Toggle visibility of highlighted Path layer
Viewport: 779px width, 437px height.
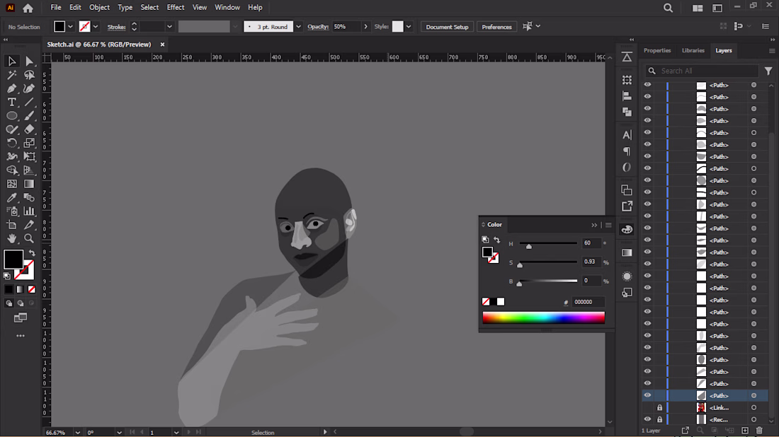point(647,395)
